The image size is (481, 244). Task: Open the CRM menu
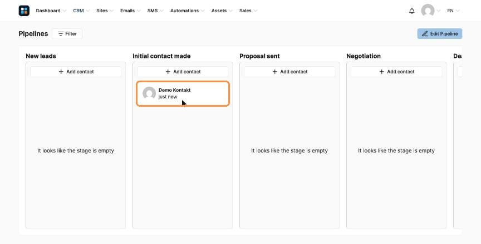(81, 11)
